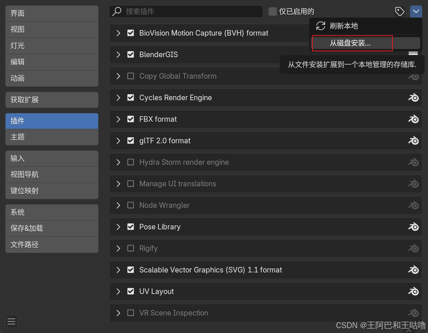This screenshot has height=333, width=428.
Task: Expand the Pose Library row
Action: pos(118,227)
